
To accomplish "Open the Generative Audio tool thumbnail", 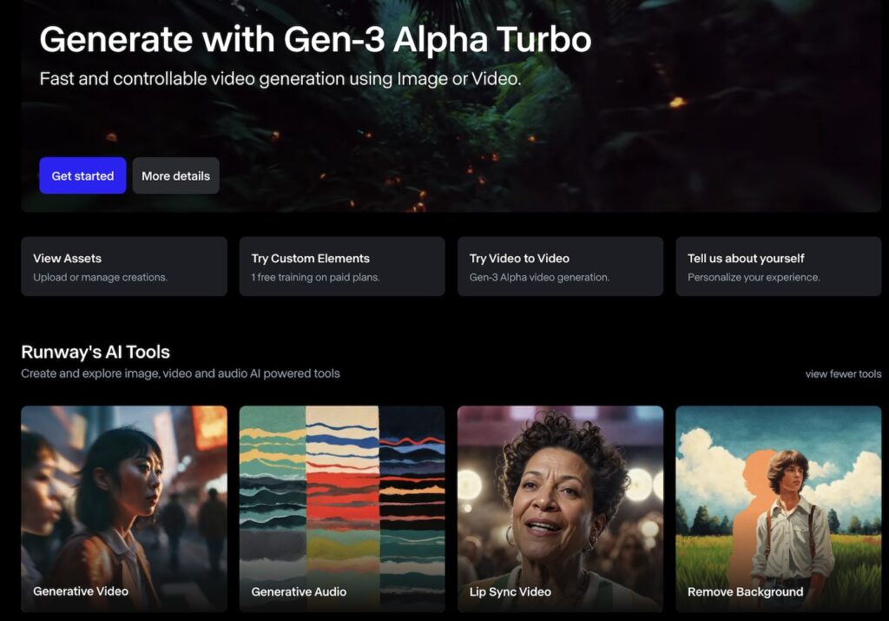I will click(x=341, y=495).
